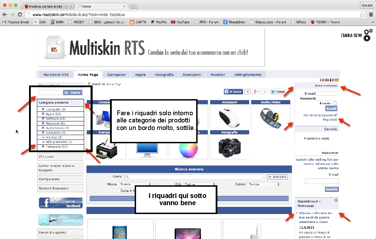Click the browser back arrow
376x239 pixels.
[4, 15]
